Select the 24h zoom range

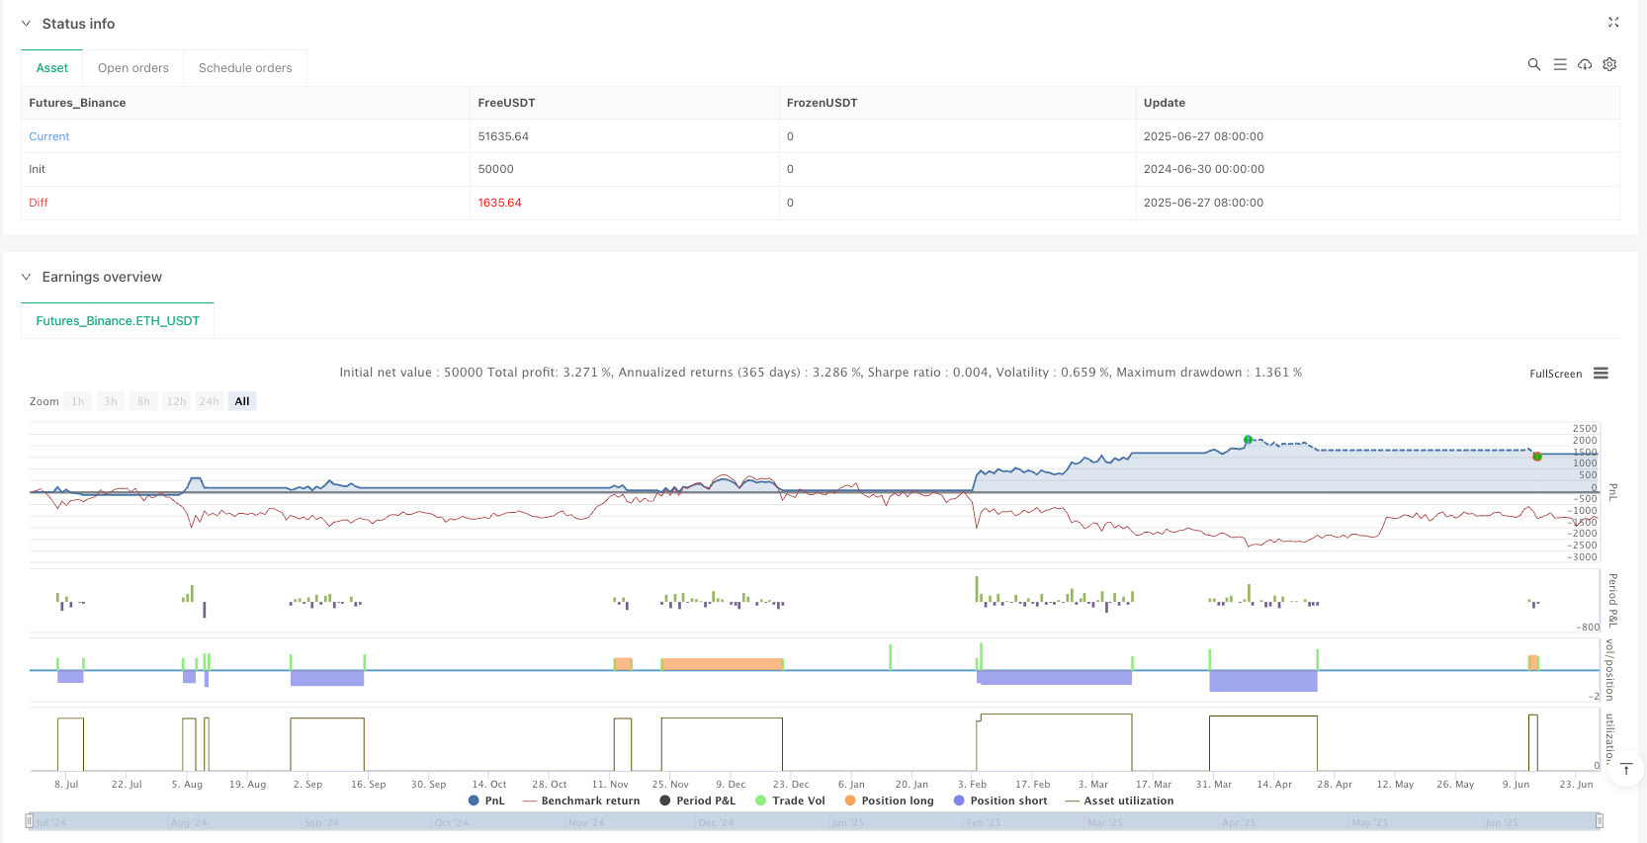pos(209,401)
